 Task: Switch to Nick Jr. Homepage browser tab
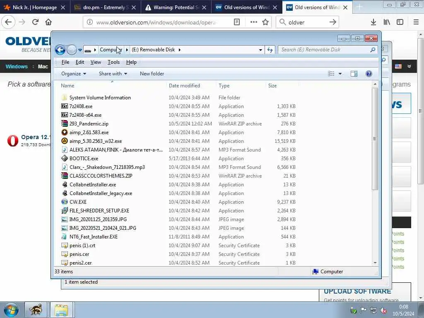point(35,7)
